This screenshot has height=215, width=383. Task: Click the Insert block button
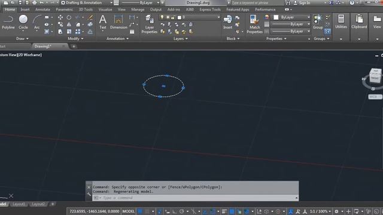click(x=227, y=22)
